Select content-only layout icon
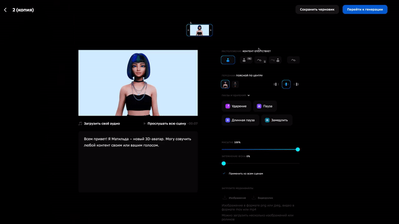This screenshot has height=224, width=399. point(293,60)
